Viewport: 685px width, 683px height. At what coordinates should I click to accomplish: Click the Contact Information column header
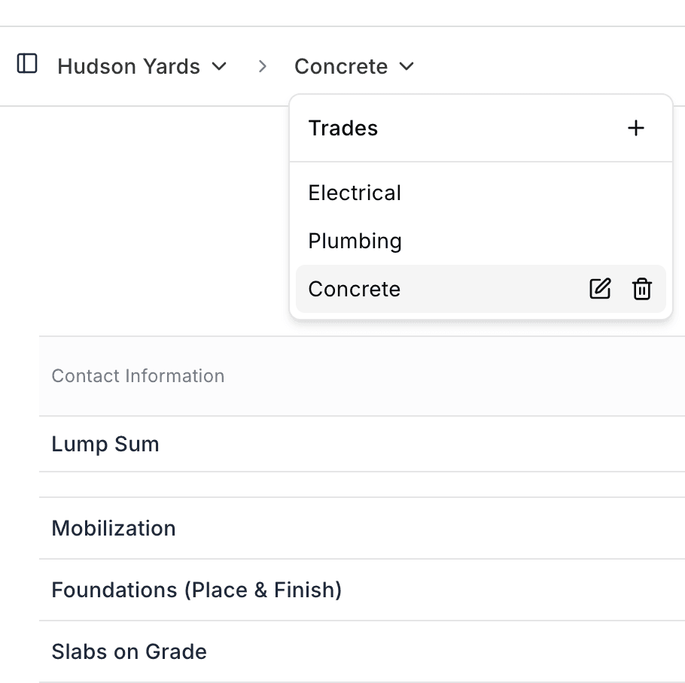138,375
